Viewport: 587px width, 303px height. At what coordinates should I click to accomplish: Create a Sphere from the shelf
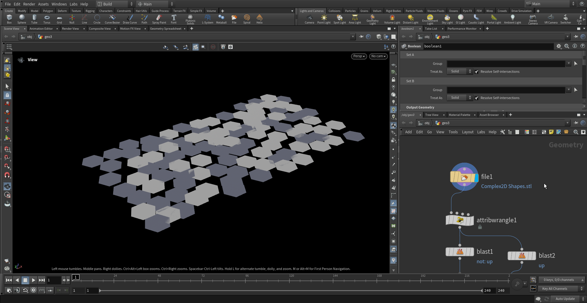(22, 19)
